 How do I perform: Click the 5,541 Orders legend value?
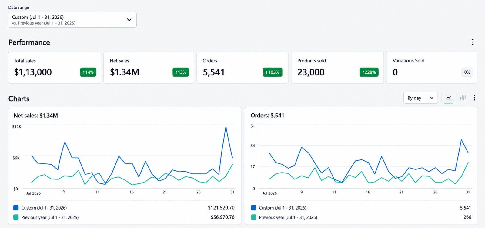click(x=466, y=208)
